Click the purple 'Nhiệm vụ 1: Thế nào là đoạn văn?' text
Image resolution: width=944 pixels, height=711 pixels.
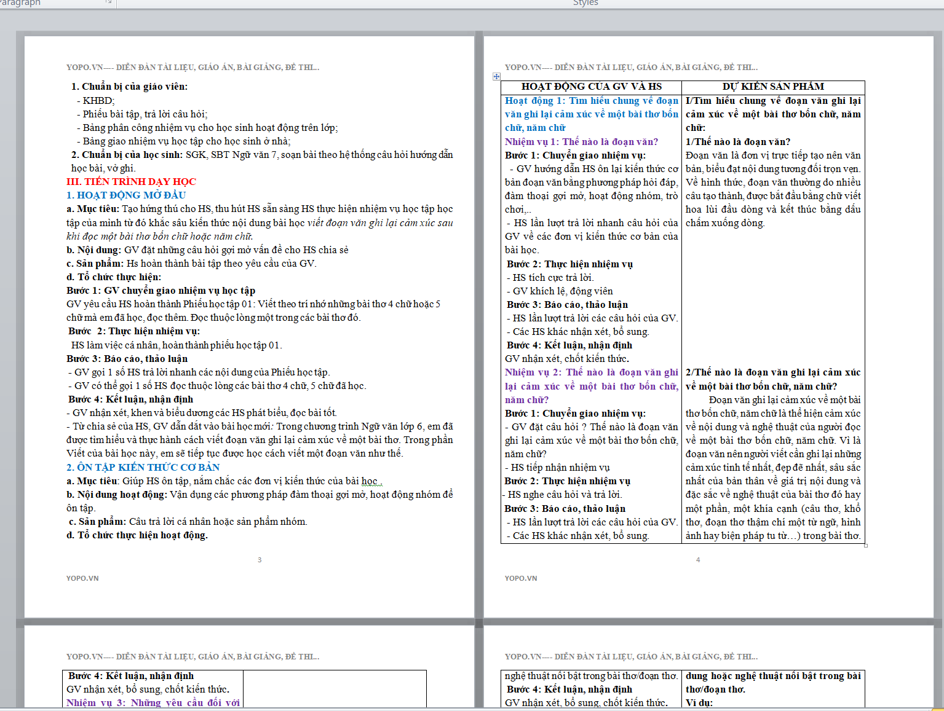[581, 142]
